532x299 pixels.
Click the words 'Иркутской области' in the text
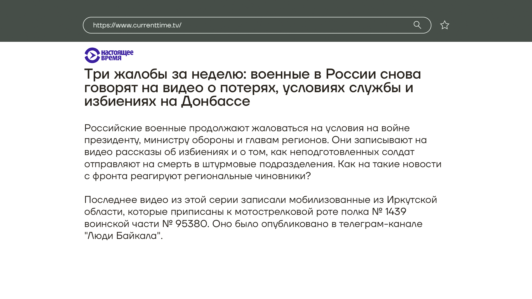coord(412,200)
